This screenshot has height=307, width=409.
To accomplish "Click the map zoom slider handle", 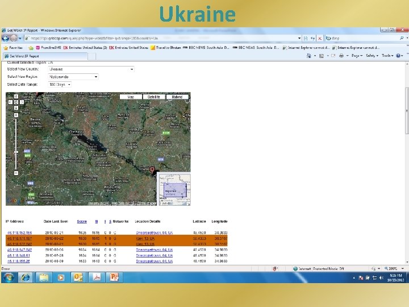I will point(16,152).
